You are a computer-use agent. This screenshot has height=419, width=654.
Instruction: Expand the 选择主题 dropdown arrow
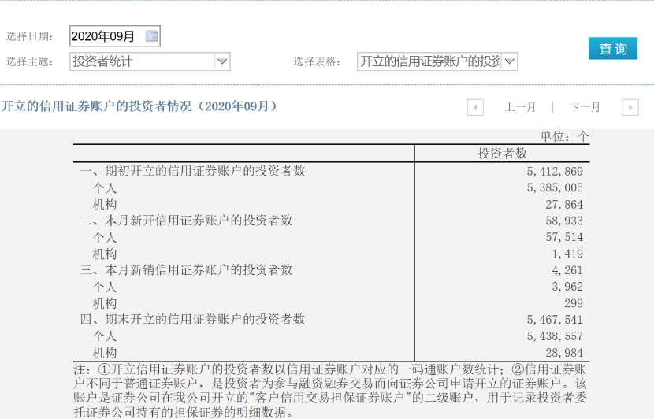click(222, 61)
